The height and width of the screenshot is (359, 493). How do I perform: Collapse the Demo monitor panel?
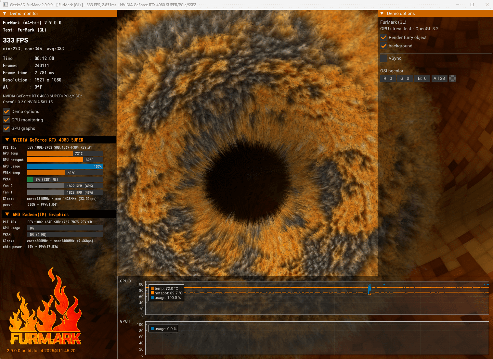(5, 13)
